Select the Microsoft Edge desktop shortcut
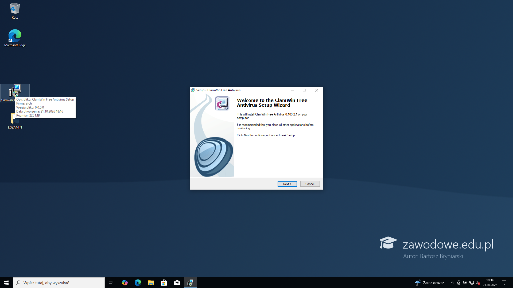Image resolution: width=513 pixels, height=288 pixels. tap(15, 38)
